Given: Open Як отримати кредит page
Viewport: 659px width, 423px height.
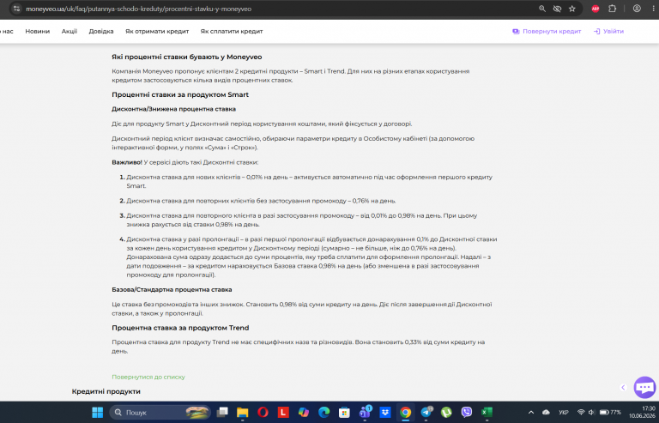Looking at the screenshot, I should click(x=157, y=31).
